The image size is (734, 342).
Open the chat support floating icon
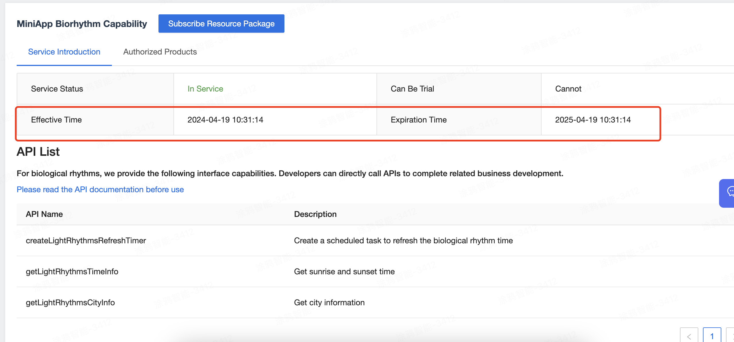pos(728,193)
